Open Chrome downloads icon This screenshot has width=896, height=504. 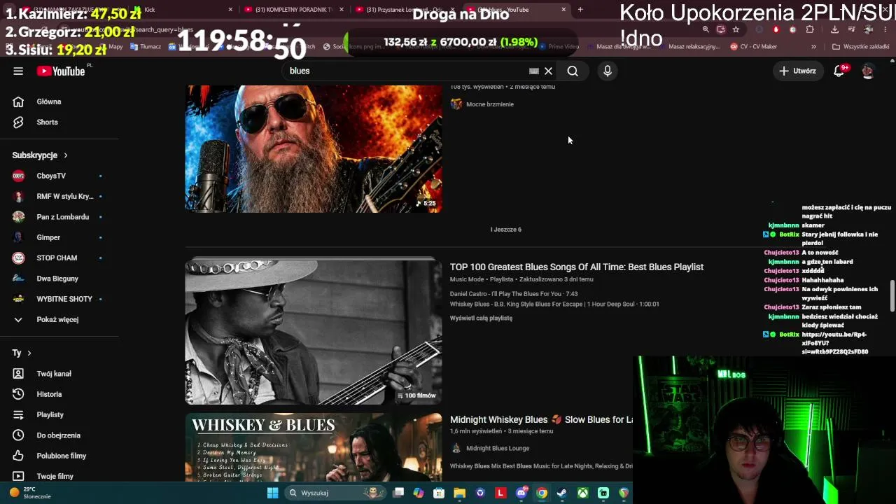click(834, 29)
